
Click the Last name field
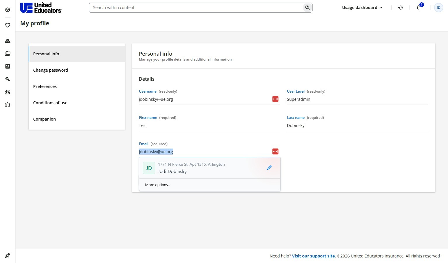[357, 126]
